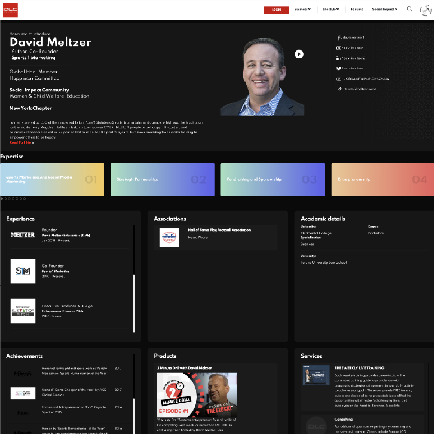Open Facebook link davidmeltzer1
Viewport: 434px width, 434px height.
(350, 38)
